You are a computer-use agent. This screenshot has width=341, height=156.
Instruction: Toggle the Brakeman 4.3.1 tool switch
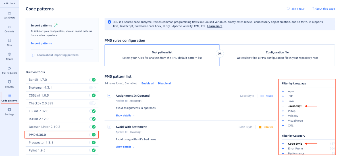[x=92, y=88]
